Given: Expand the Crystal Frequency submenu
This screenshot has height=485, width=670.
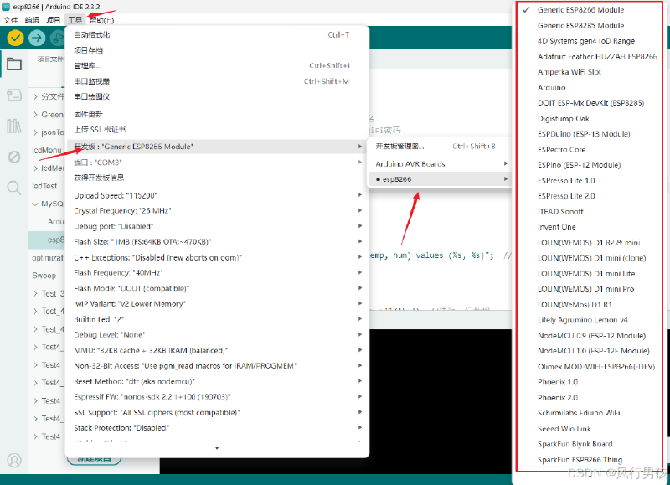Looking at the screenshot, I should pos(217,210).
